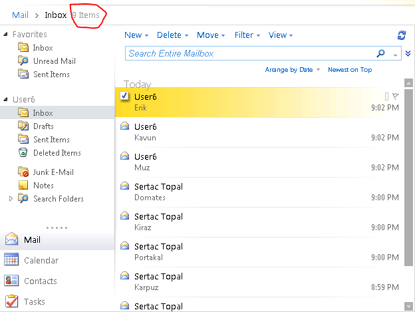The image size is (415, 312).
Task: Click the Mail breadcrumb link
Action: 20,15
